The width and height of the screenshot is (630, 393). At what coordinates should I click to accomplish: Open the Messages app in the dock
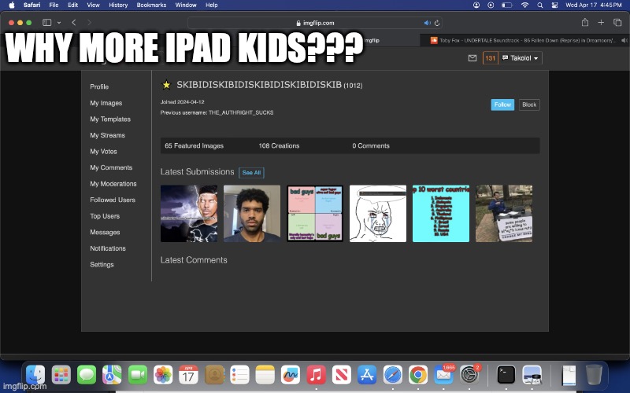pyautogui.click(x=87, y=375)
